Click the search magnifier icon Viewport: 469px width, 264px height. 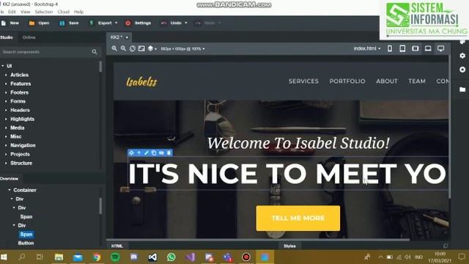pos(95,52)
